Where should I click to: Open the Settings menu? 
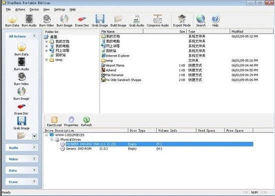[60, 10]
